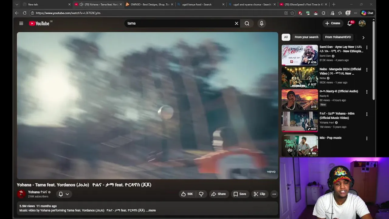
Task: Open Yohana channel name link
Action: tap(38, 192)
